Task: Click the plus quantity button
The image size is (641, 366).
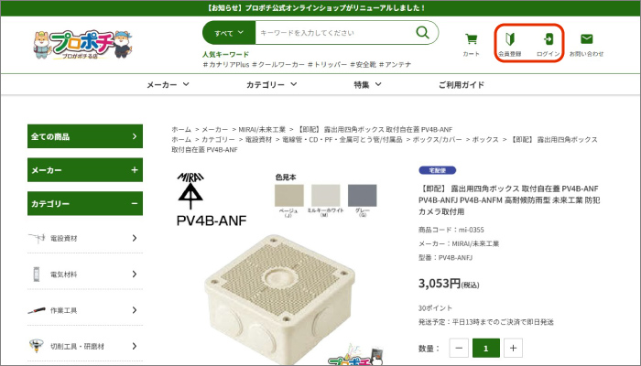Action: pos(513,348)
